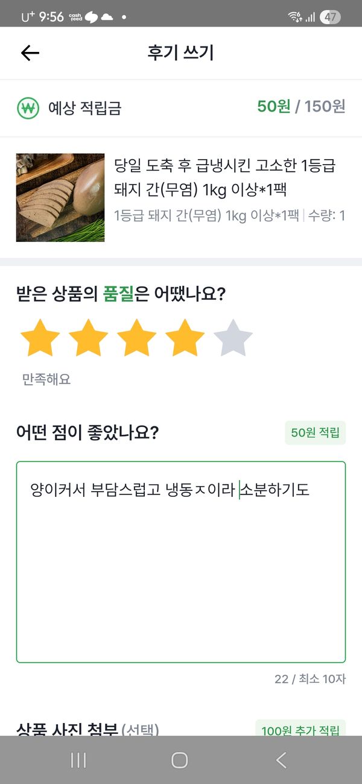The height and width of the screenshot is (784, 362).
Task: Tap the won currency reward icon
Action: [28, 108]
